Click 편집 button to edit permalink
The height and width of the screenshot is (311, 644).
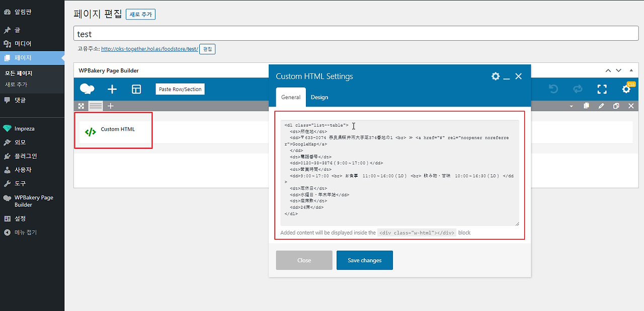(207, 49)
